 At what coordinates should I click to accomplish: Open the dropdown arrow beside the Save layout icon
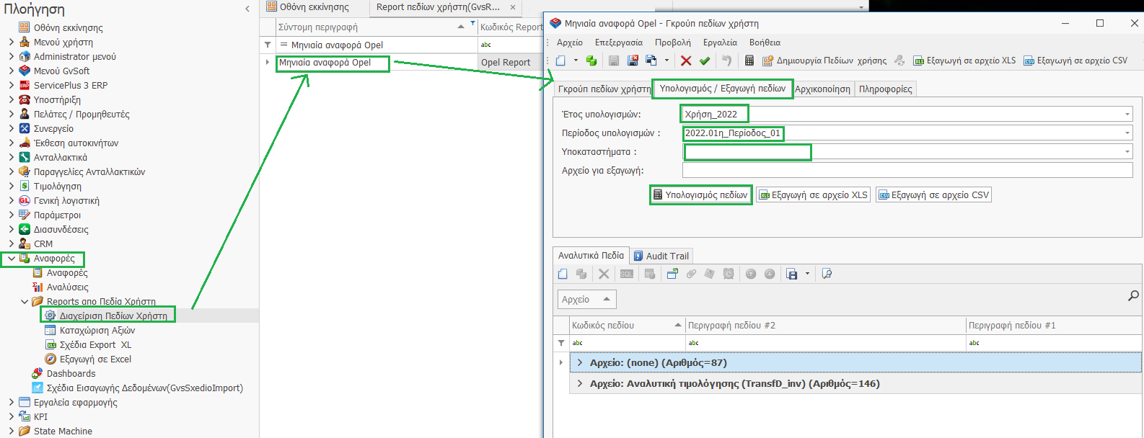(x=807, y=274)
